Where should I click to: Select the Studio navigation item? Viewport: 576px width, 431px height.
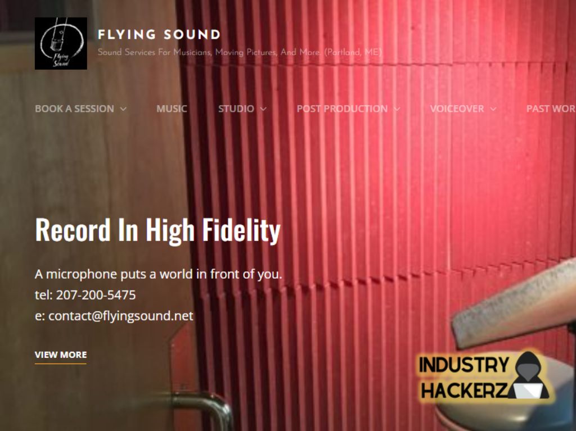(236, 108)
